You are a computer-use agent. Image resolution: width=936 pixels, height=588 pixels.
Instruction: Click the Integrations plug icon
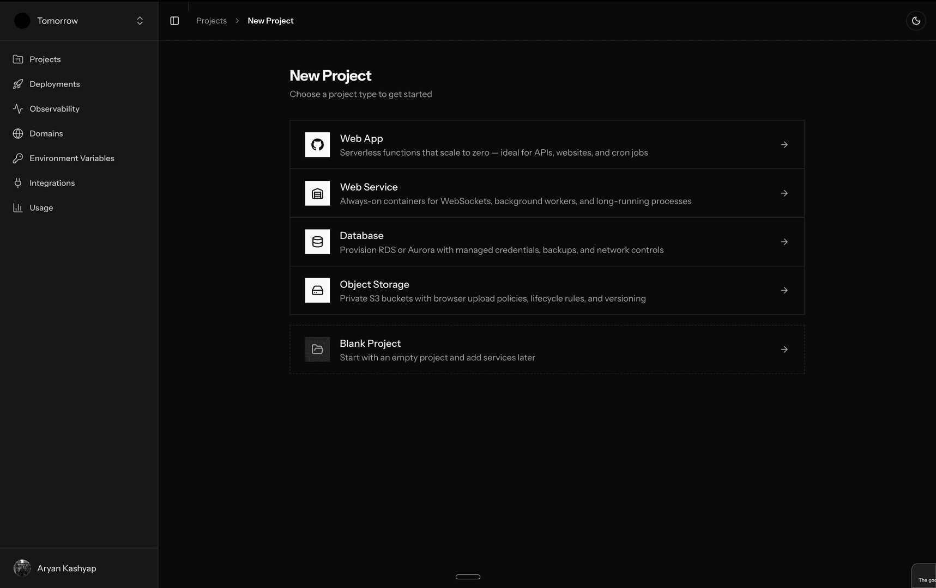tap(18, 183)
